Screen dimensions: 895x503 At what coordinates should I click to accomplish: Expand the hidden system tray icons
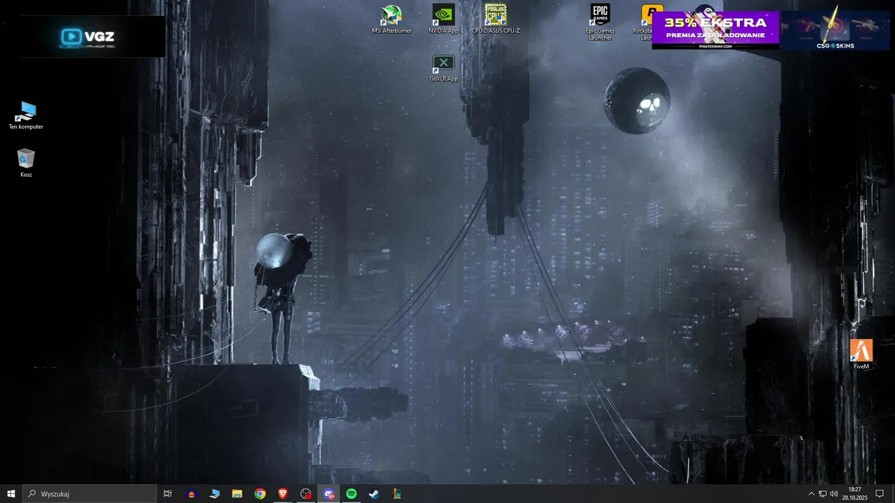pyautogui.click(x=811, y=494)
